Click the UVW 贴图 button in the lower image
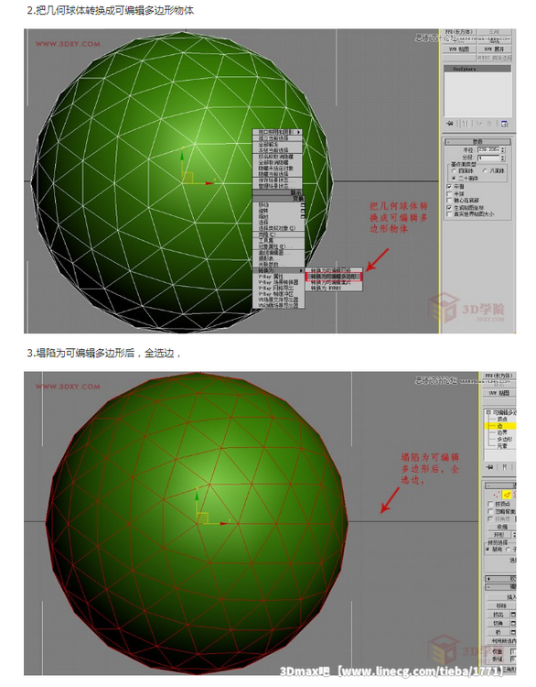 (500, 393)
